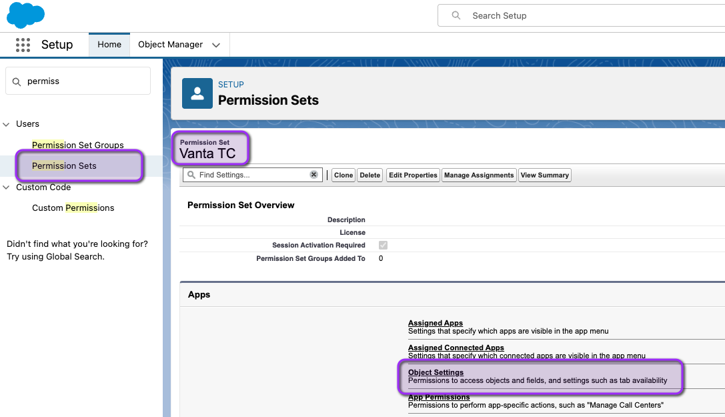Click the Session Activation Required label
Viewport: 725px width, 417px height.
(319, 245)
